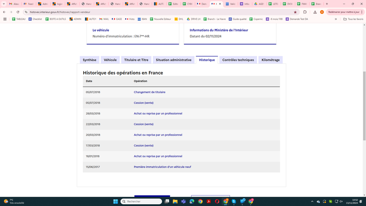Image resolution: width=366 pixels, height=206 pixels.
Task: Open the taskbar clock and date
Action: point(352,201)
